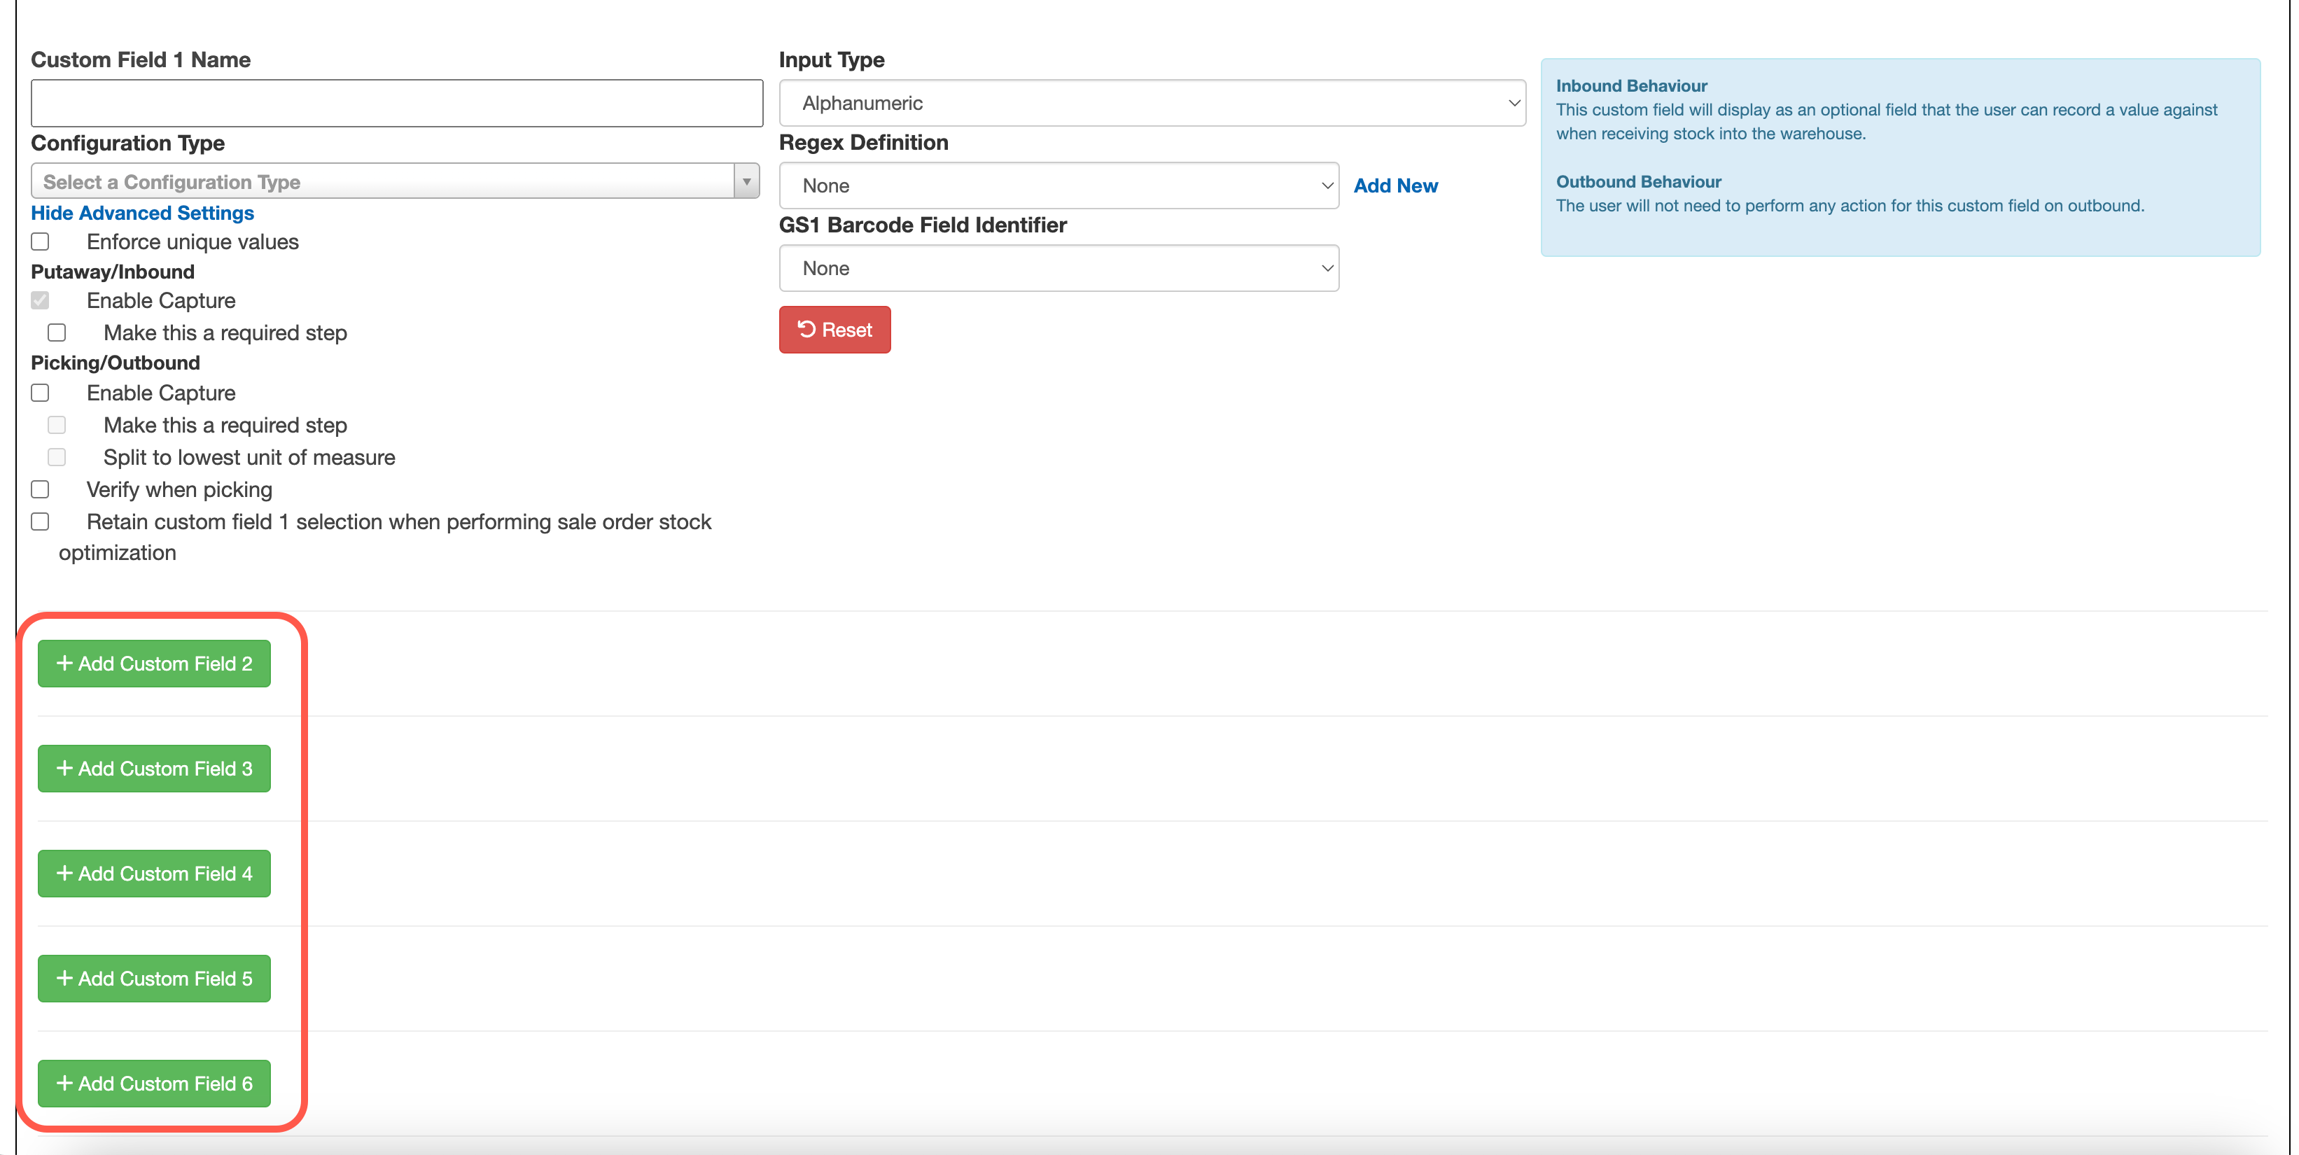Enable the Enforce unique values checkbox

pos(39,241)
